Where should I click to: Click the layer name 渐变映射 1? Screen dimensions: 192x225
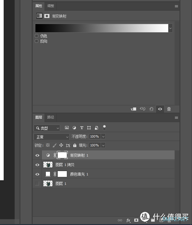tap(79, 155)
